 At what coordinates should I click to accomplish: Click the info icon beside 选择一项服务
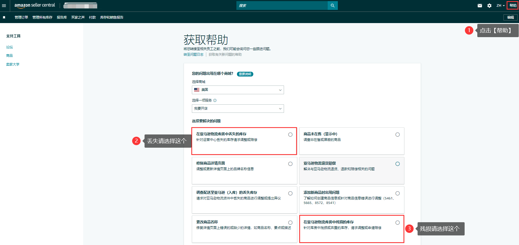coord(215,100)
